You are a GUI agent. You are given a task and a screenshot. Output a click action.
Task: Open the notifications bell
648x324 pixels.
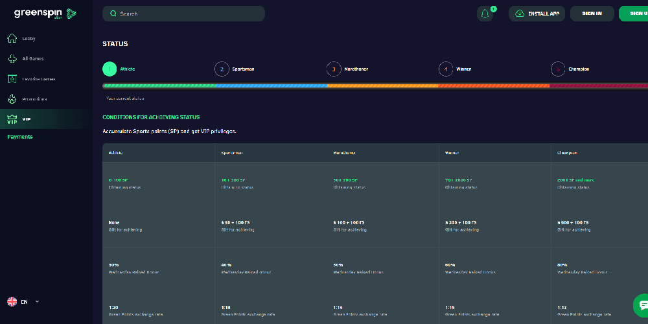click(x=485, y=14)
